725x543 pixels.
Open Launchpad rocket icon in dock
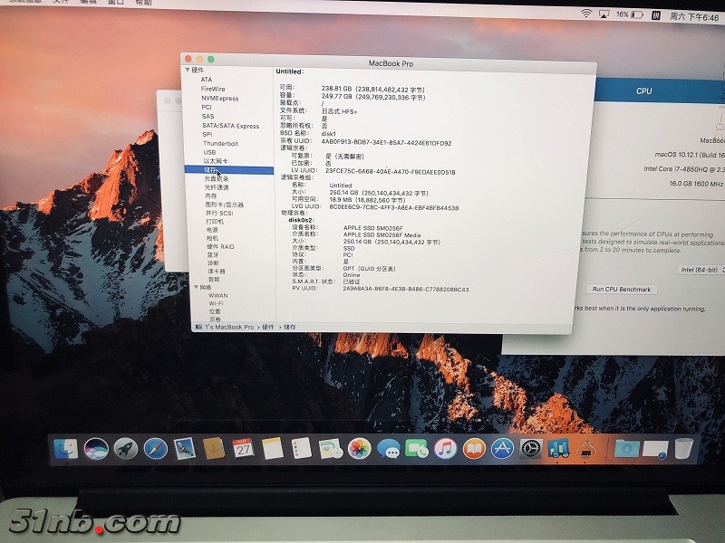126,448
